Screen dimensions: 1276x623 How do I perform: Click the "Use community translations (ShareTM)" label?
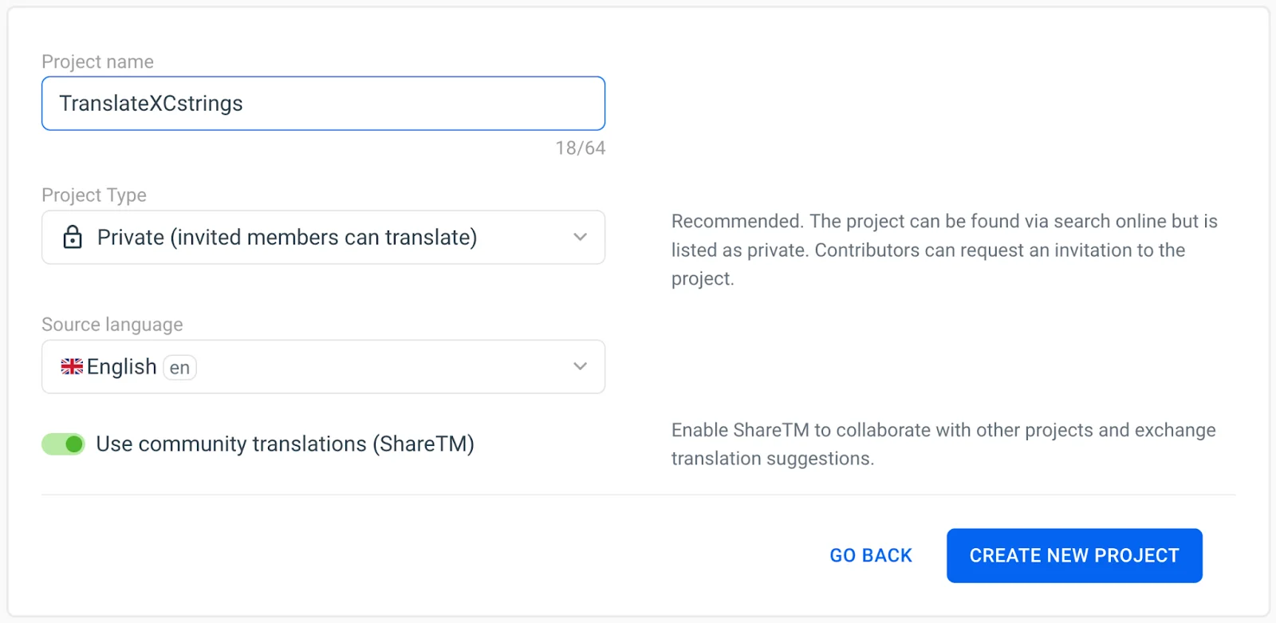pyautogui.click(x=285, y=444)
